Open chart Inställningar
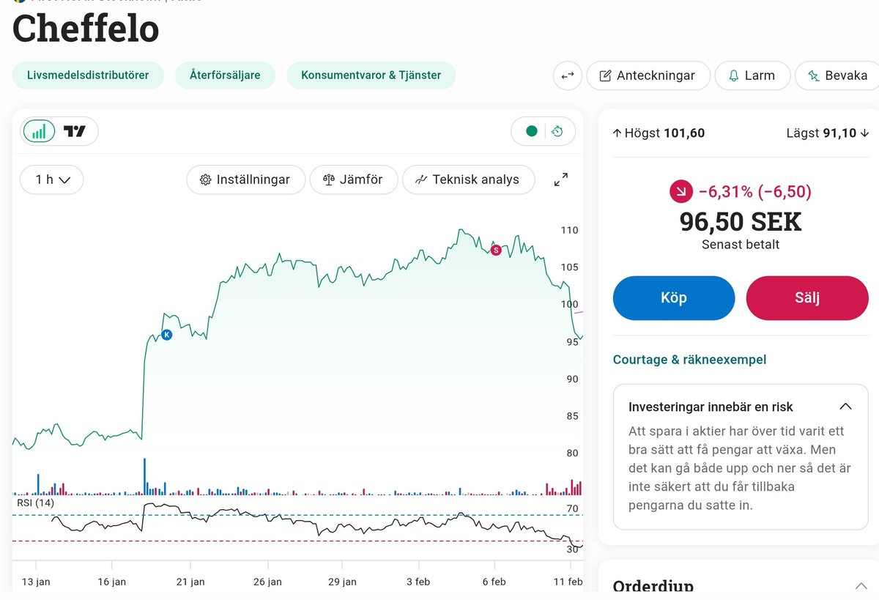This screenshot has height=600, width=879. [x=245, y=179]
